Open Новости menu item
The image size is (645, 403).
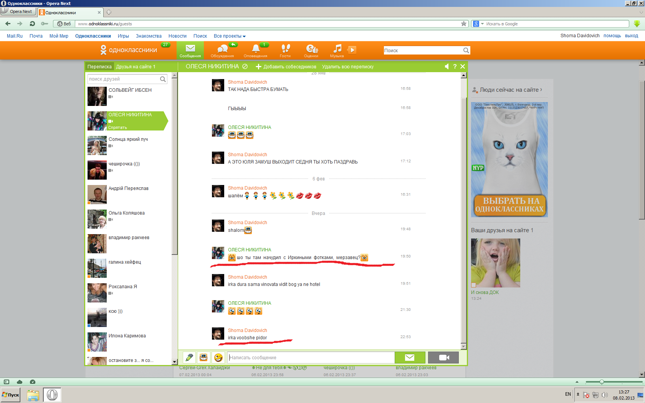(x=177, y=36)
